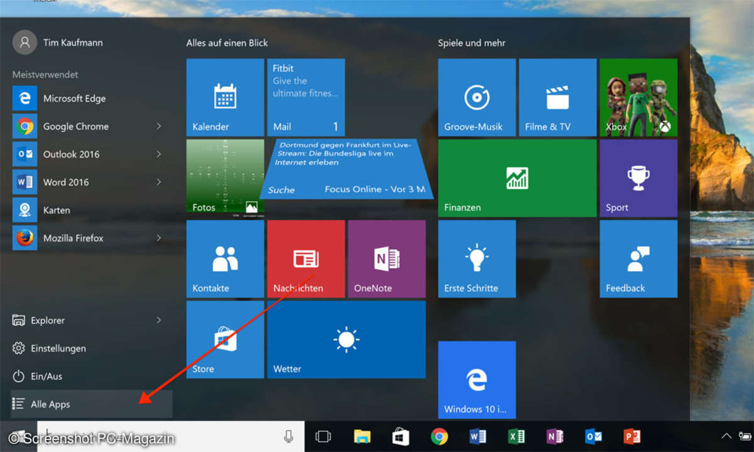Click the microphone icon in search box
Viewport: 754px width, 452px height.
tap(289, 436)
